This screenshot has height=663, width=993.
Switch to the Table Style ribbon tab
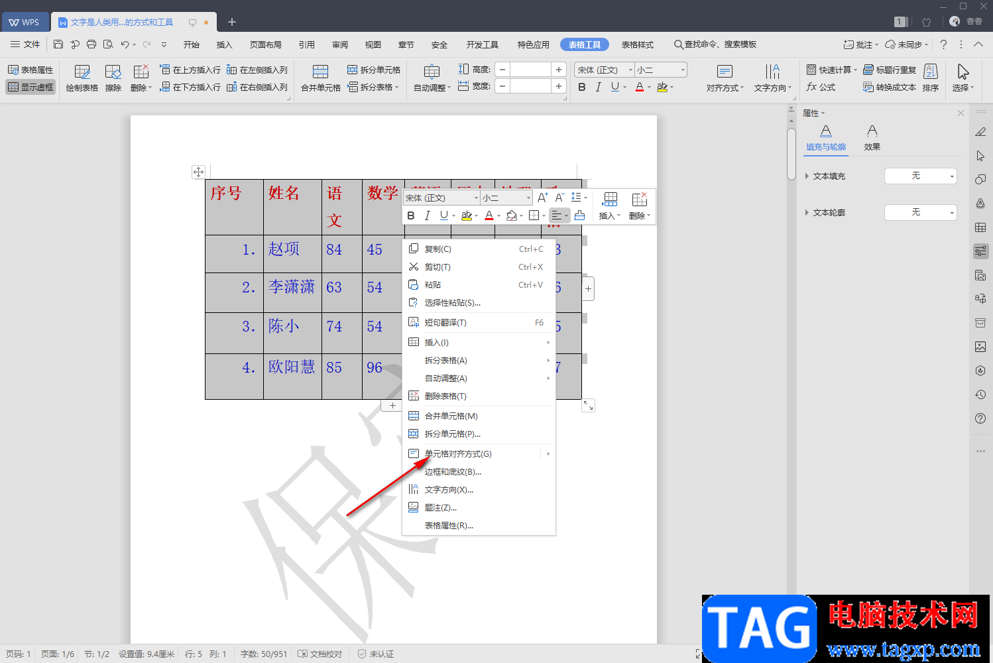point(637,44)
